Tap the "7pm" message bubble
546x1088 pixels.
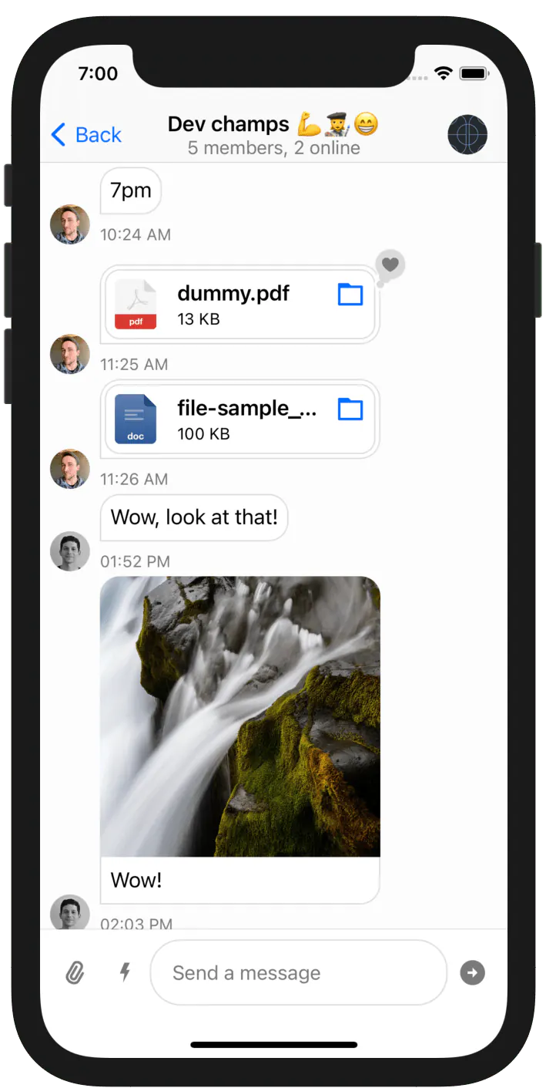click(131, 190)
